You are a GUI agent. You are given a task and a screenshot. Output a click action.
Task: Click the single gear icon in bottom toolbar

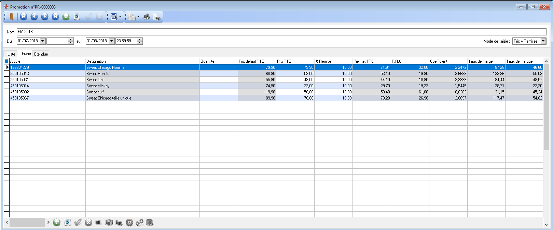coord(129,223)
